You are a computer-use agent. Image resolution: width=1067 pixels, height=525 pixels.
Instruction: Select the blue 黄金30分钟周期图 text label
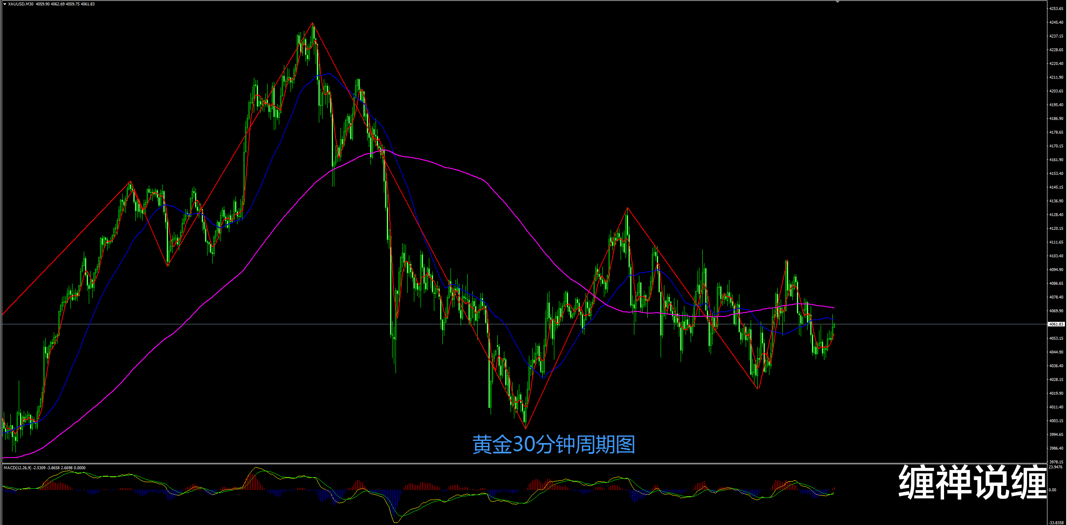(554, 444)
